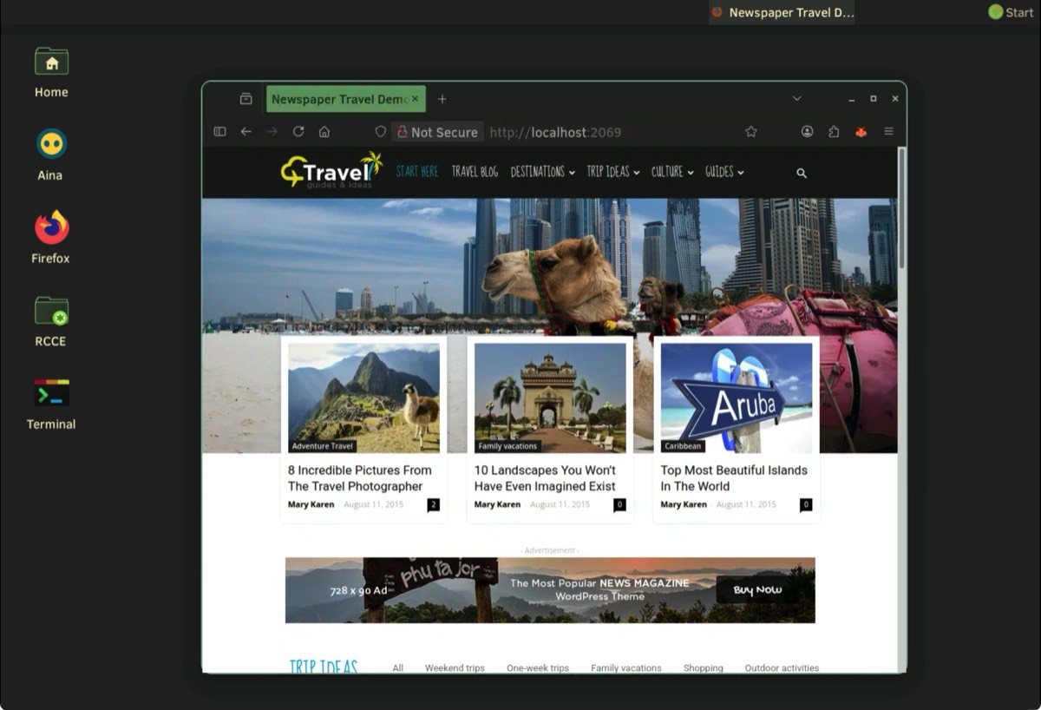Toggle the sidebar panel icon
Screen dimensions: 1041x710
tap(219, 132)
